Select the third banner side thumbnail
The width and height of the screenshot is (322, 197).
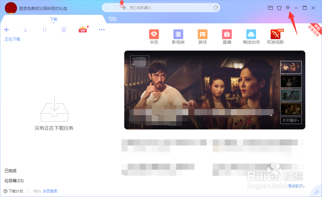pyautogui.click(x=291, y=95)
